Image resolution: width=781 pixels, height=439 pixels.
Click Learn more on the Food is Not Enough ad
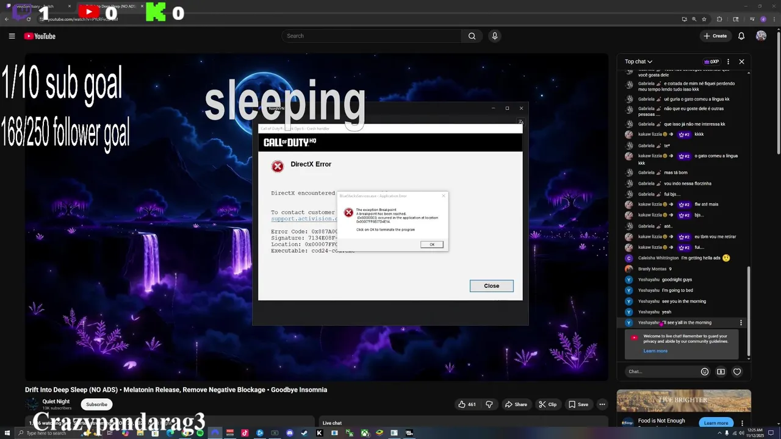(x=716, y=423)
